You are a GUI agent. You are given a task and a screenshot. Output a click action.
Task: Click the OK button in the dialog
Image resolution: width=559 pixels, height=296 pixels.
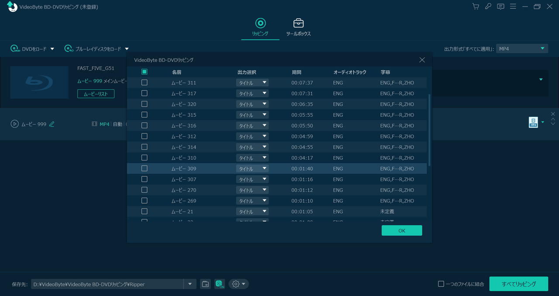pos(401,231)
